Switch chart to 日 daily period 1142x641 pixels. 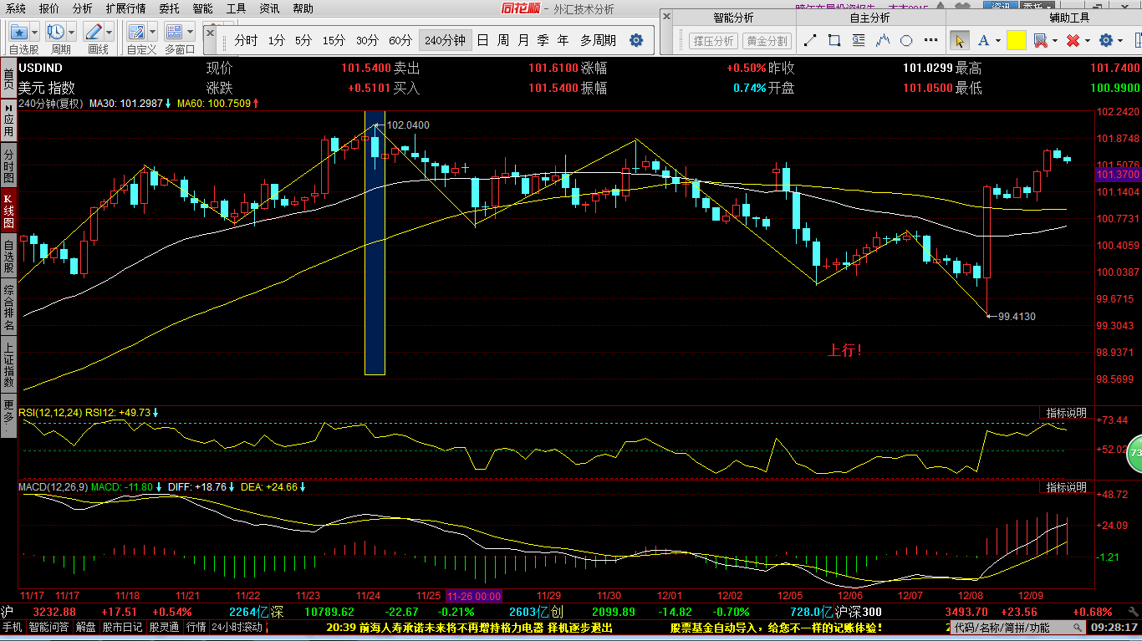pyautogui.click(x=482, y=40)
